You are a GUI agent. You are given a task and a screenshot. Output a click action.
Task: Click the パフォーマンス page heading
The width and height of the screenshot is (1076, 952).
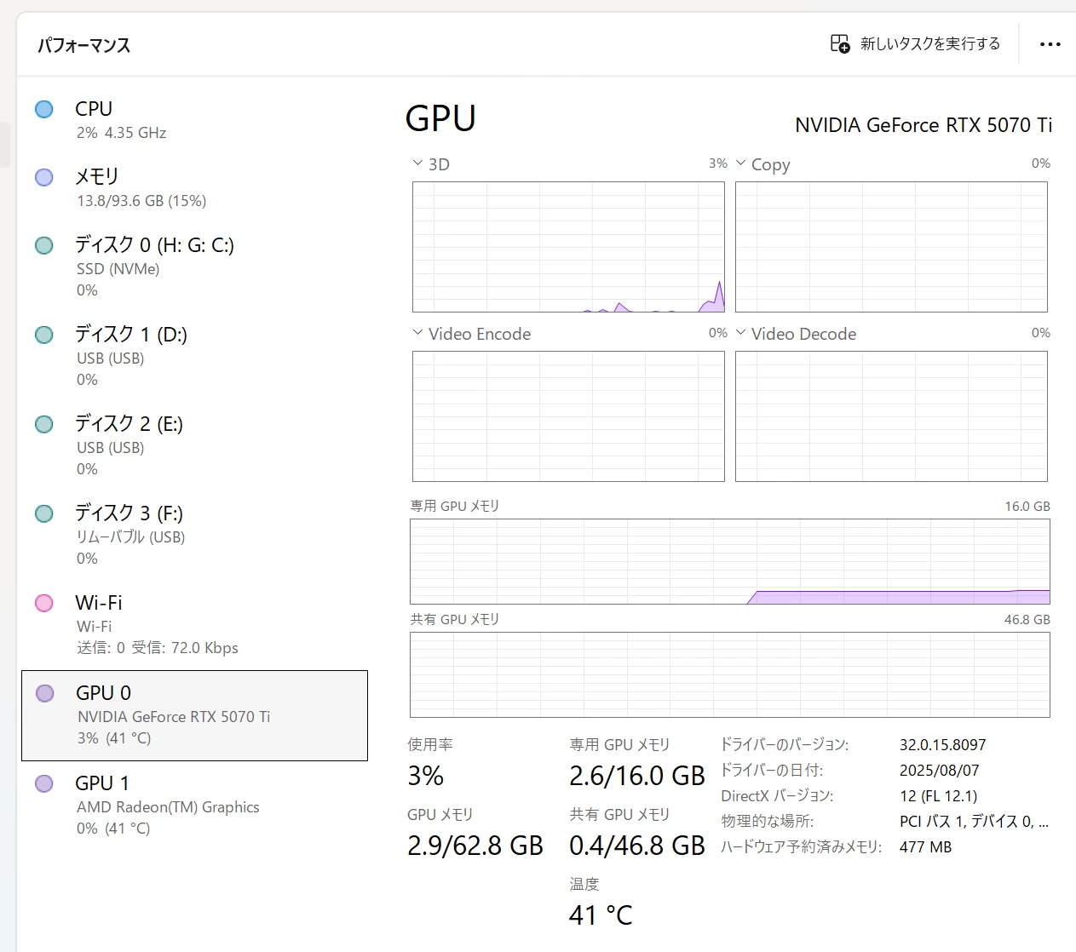[x=83, y=45]
